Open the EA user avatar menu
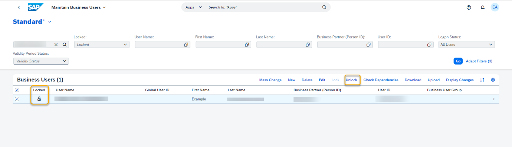512x147 pixels. (x=495, y=7)
